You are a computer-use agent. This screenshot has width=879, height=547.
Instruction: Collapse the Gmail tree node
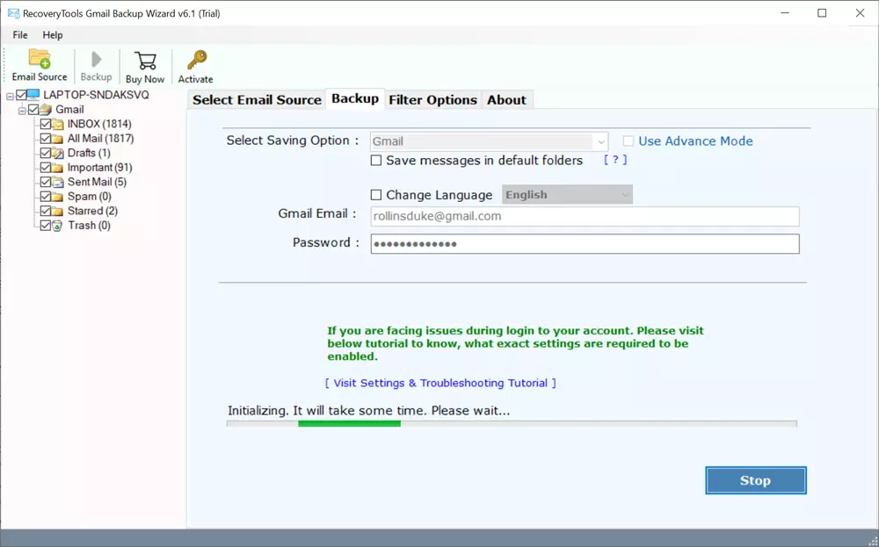tap(23, 110)
